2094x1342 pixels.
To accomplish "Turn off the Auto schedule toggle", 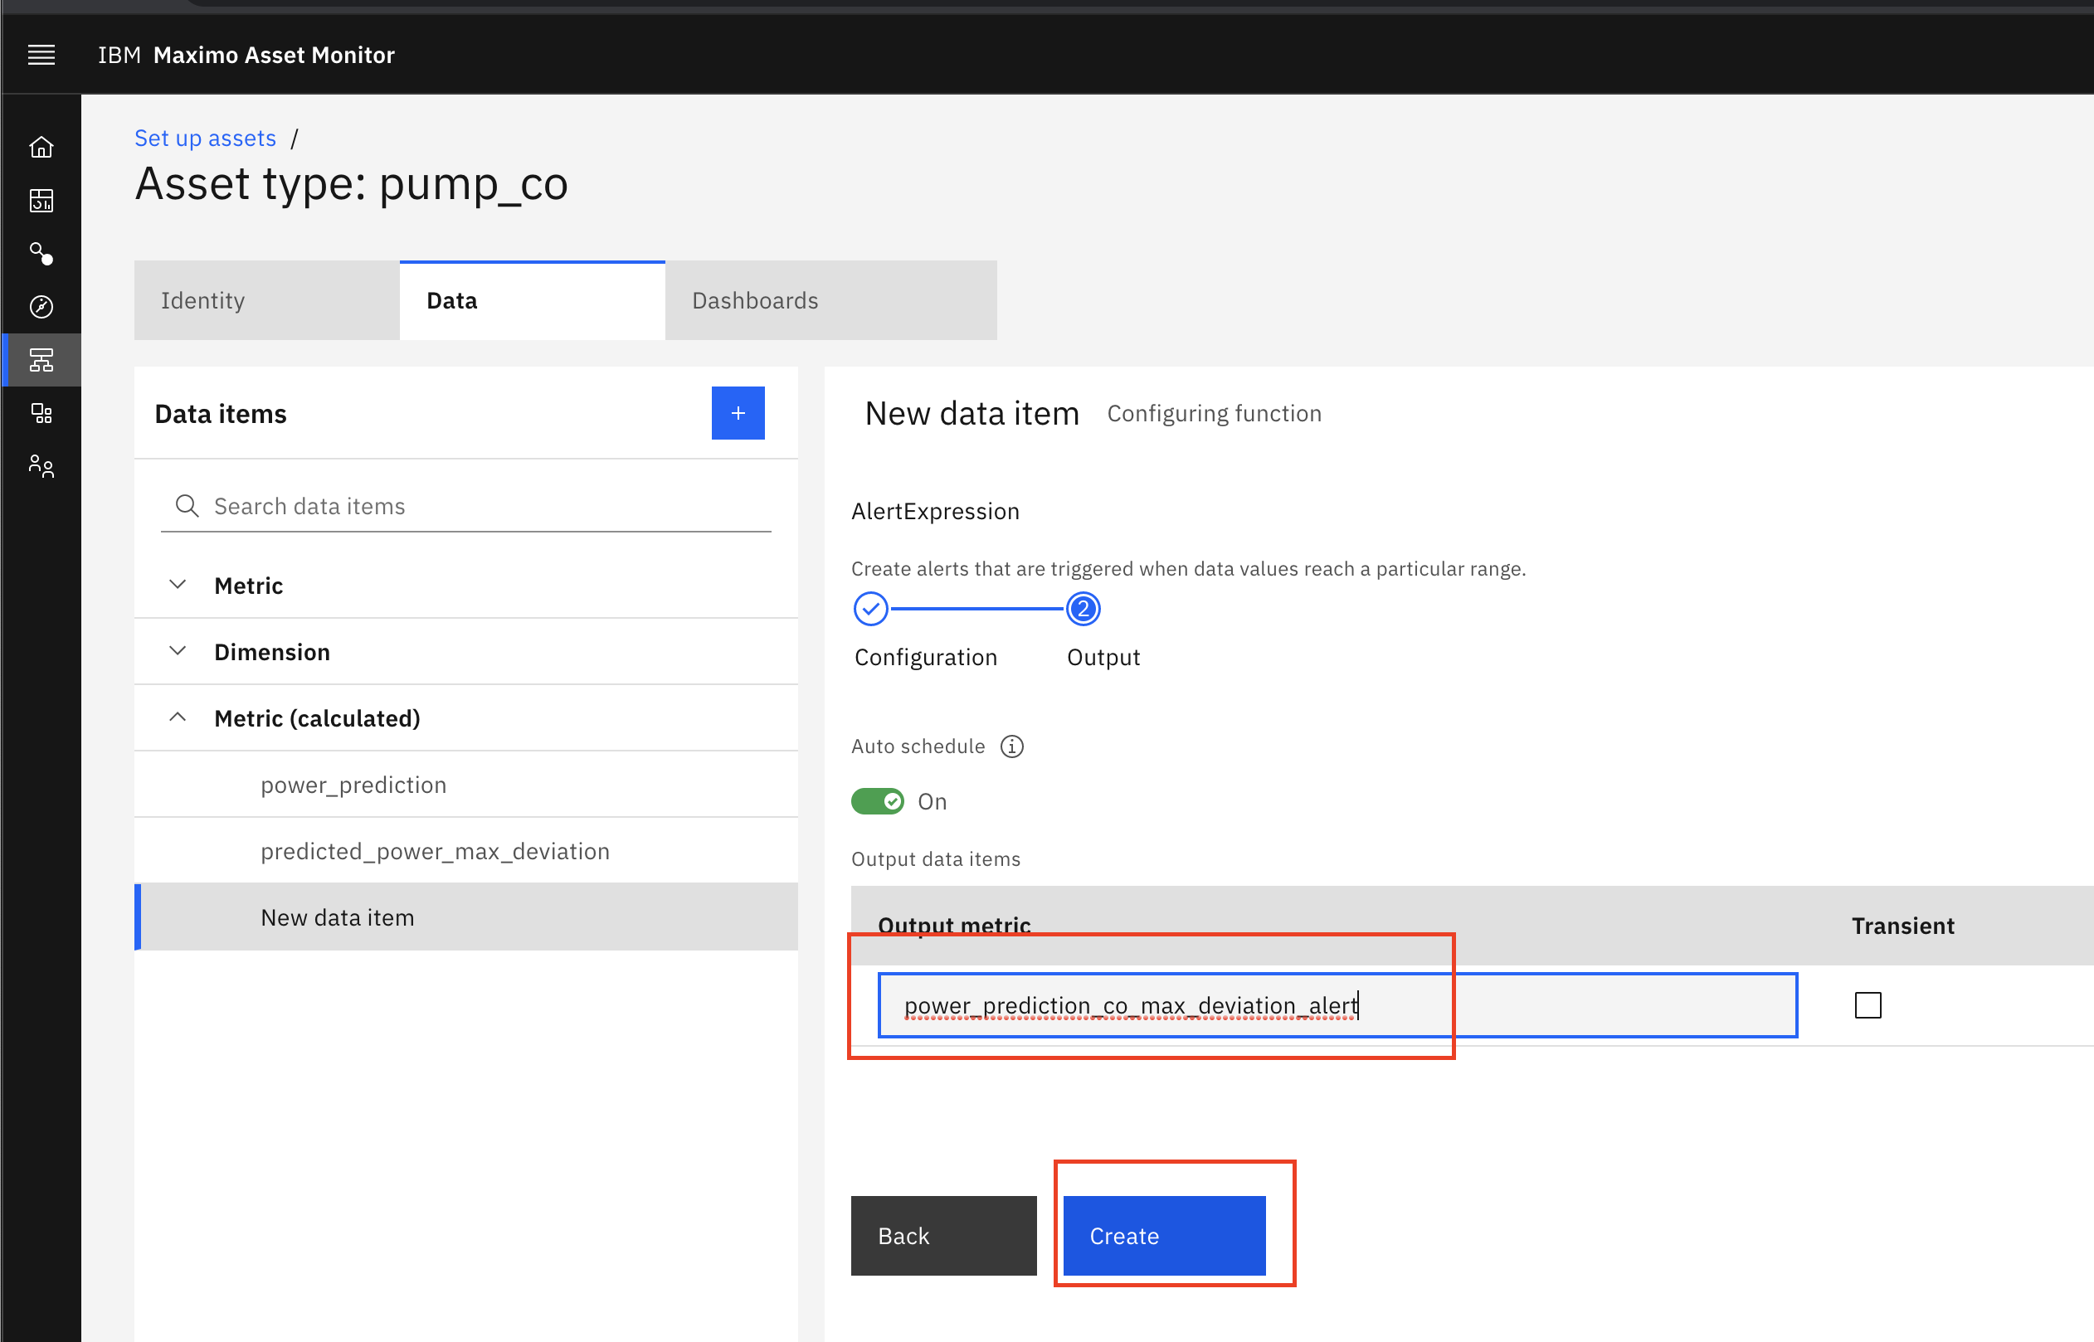I will coord(878,801).
